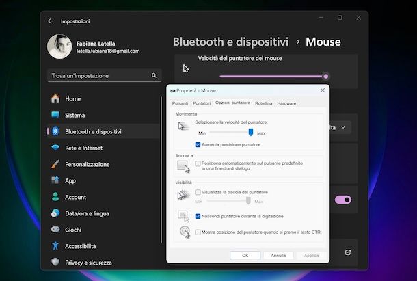Click the search magnifier icon
Image resolution: width=417 pixels, height=281 pixels.
(x=154, y=76)
